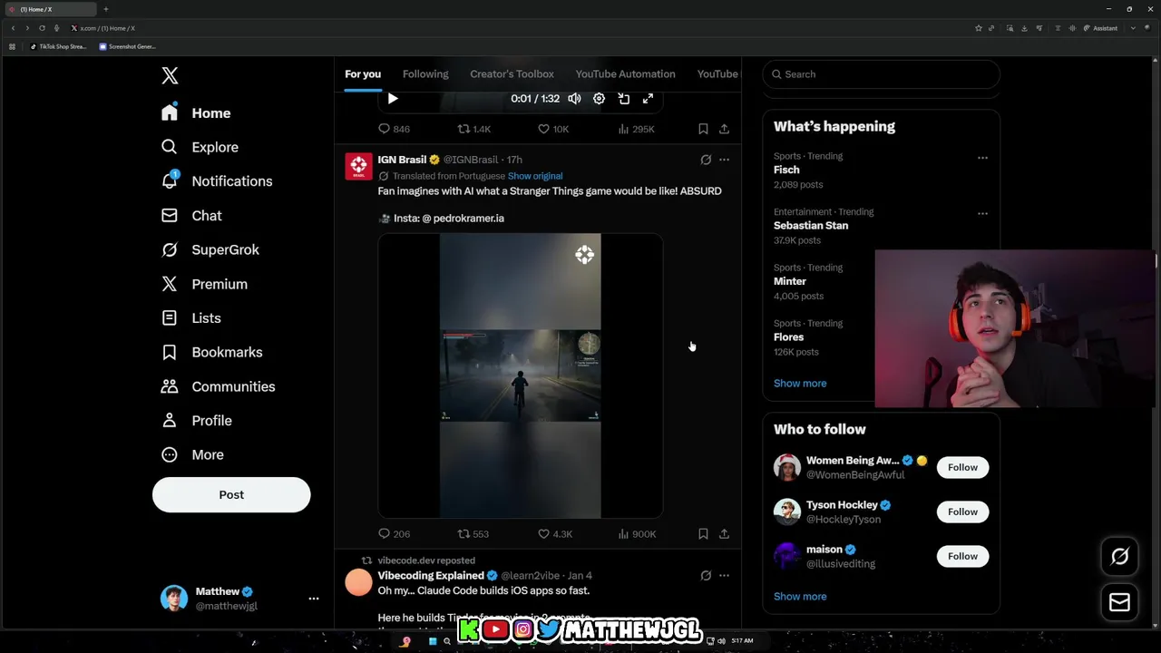The image size is (1161, 653).
Task: Reply to IGN Brasil post with 206 comments
Action: click(394, 534)
